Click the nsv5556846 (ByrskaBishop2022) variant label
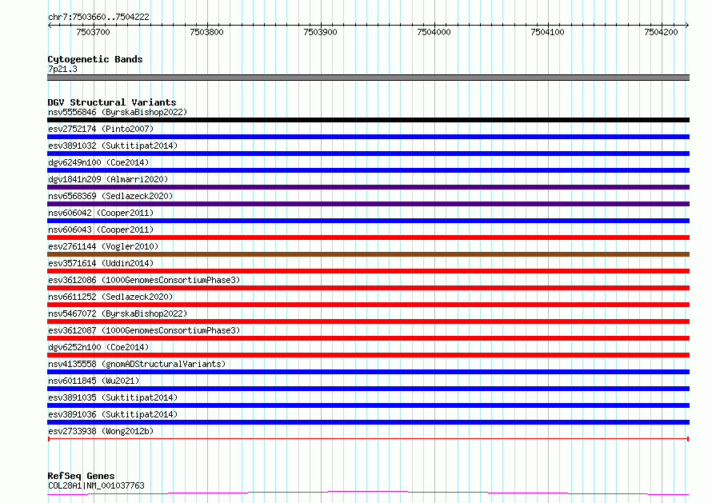The width and height of the screenshot is (712, 503). (117, 112)
